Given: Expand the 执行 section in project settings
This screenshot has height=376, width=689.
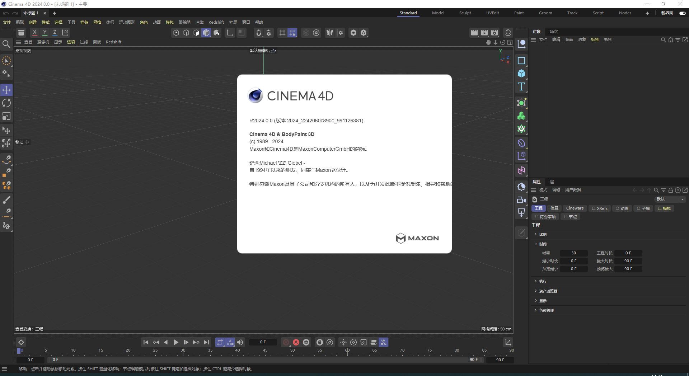Looking at the screenshot, I should click(542, 281).
